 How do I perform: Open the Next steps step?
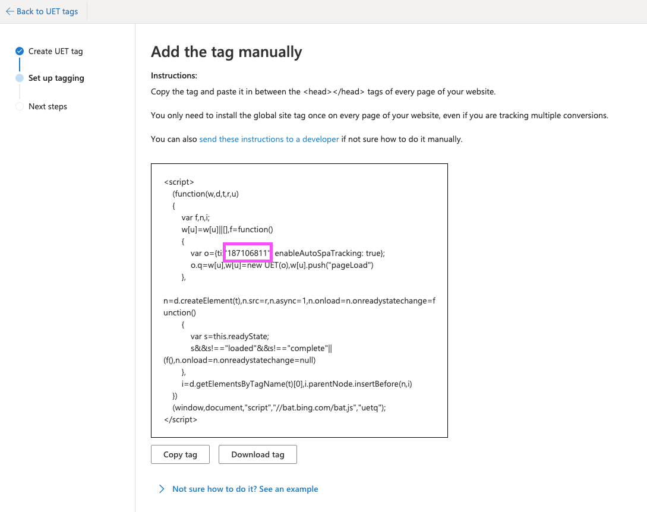(48, 106)
